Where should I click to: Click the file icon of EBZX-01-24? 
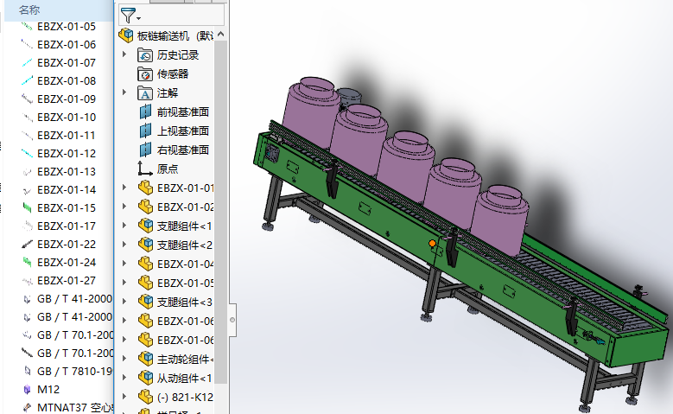(x=27, y=262)
